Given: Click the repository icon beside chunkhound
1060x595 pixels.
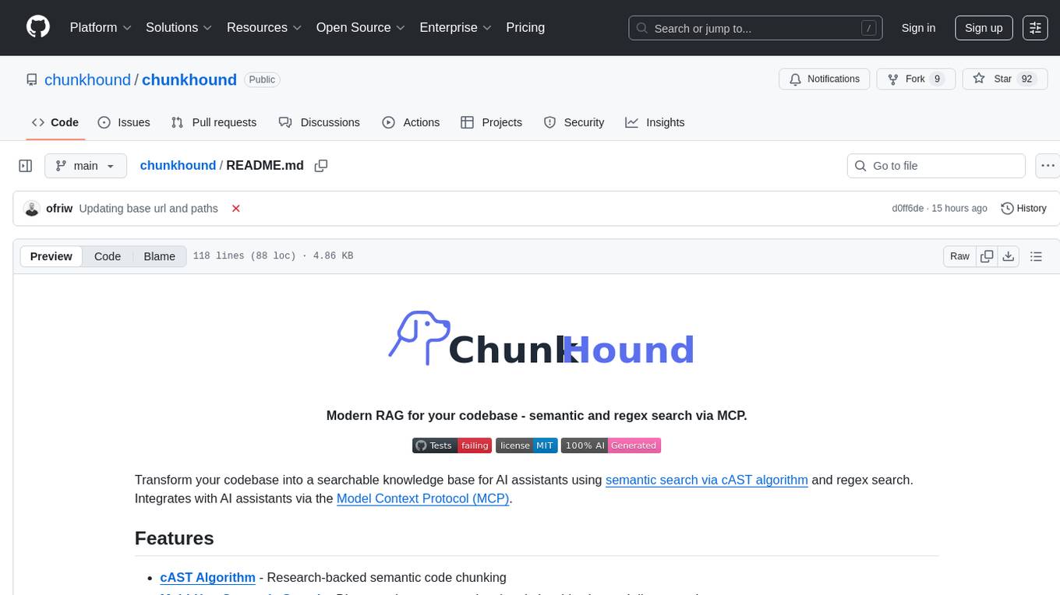Looking at the screenshot, I should (31, 79).
